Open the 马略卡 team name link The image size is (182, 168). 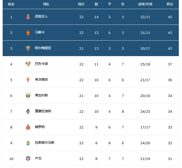click(x=40, y=32)
